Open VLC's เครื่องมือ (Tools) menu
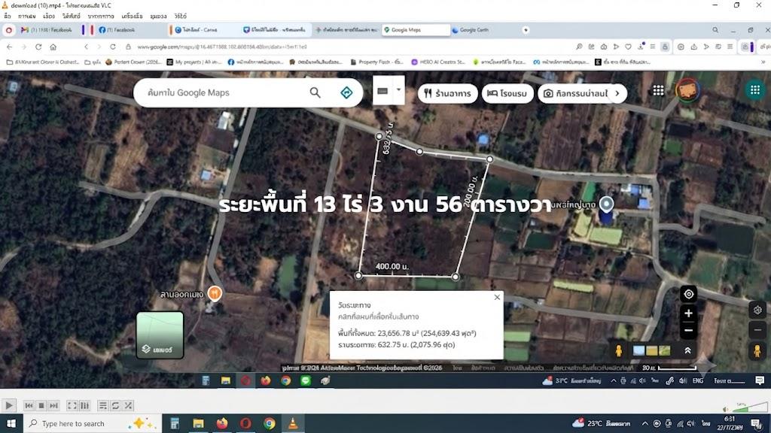 pyautogui.click(x=132, y=17)
